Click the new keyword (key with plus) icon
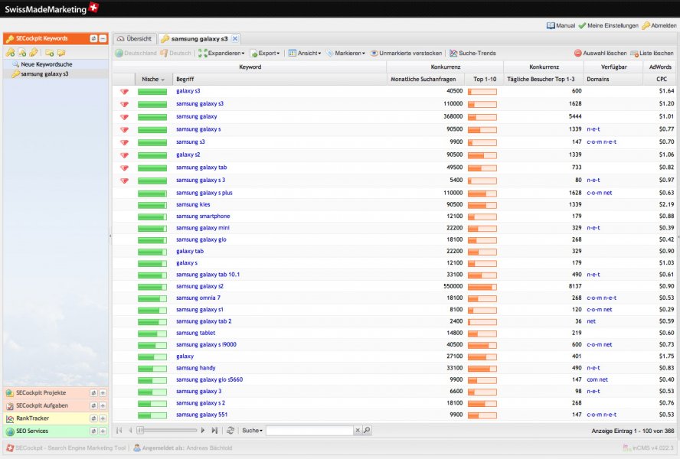The width and height of the screenshot is (680, 459). coord(10,53)
